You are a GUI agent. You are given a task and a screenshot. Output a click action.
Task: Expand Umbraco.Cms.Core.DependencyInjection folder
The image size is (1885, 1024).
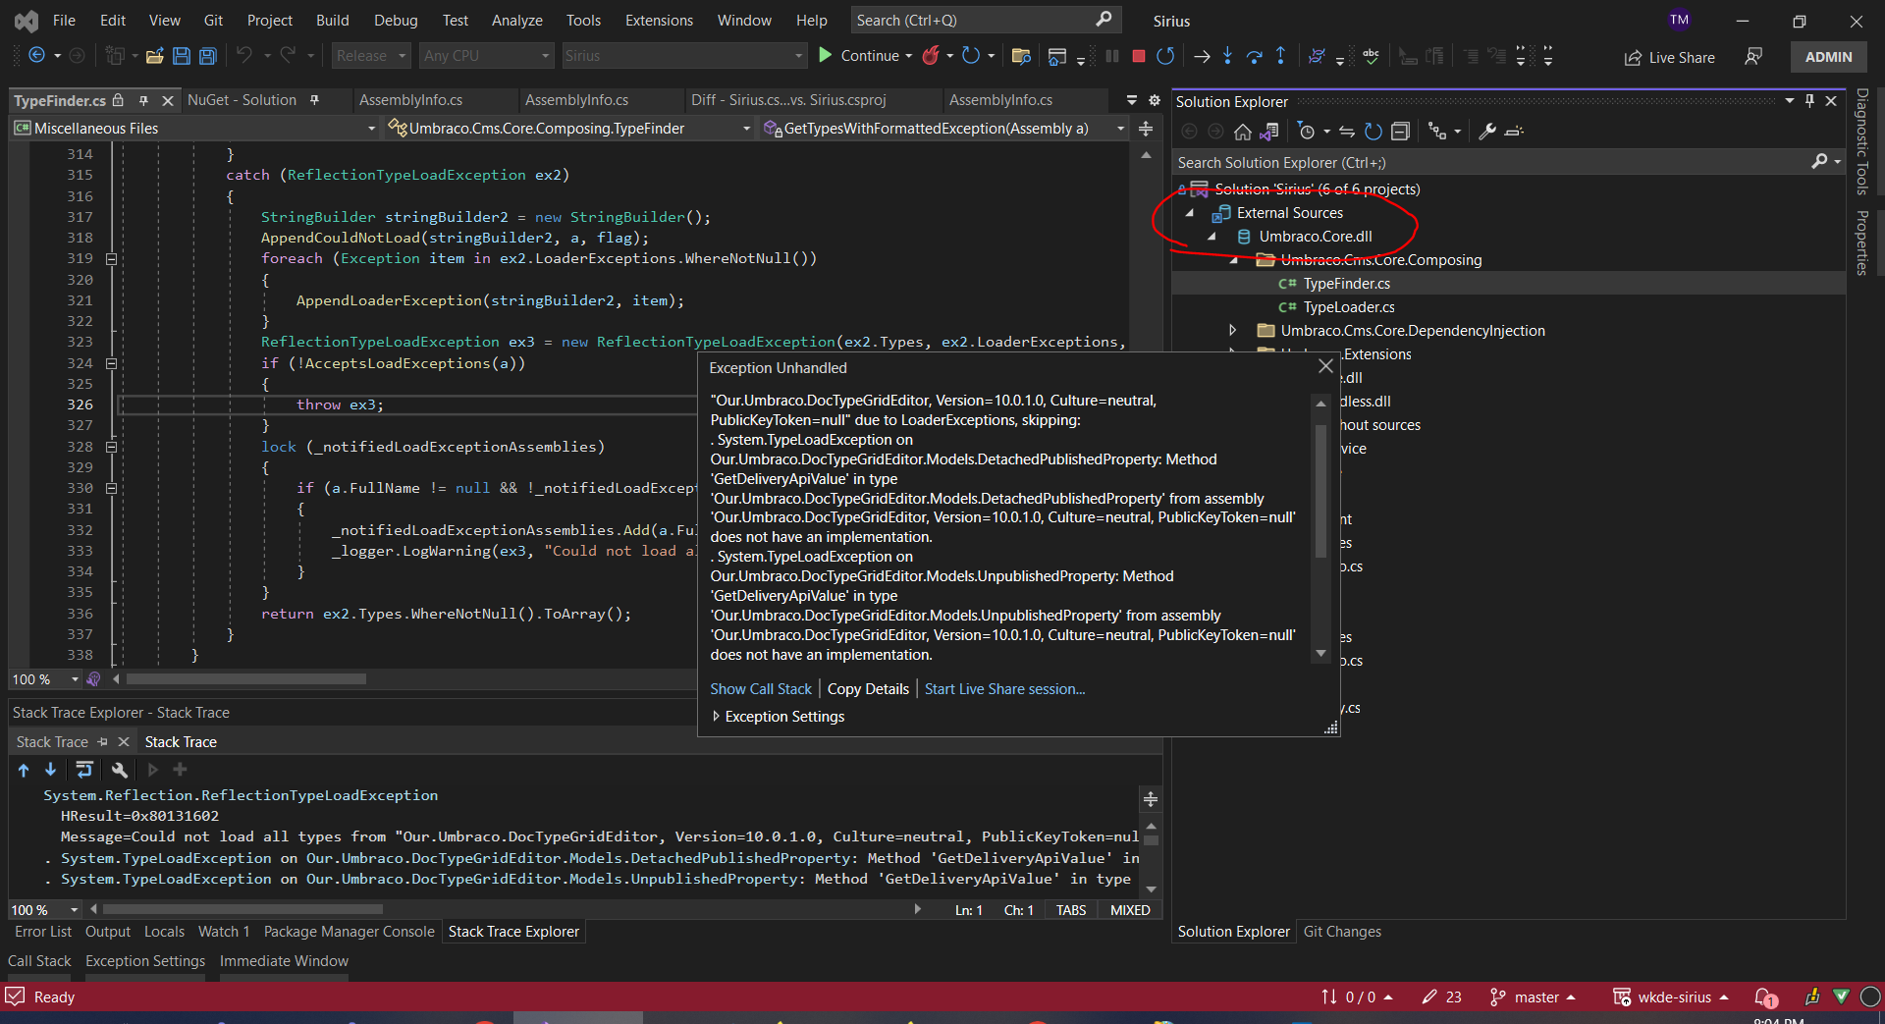(1233, 331)
